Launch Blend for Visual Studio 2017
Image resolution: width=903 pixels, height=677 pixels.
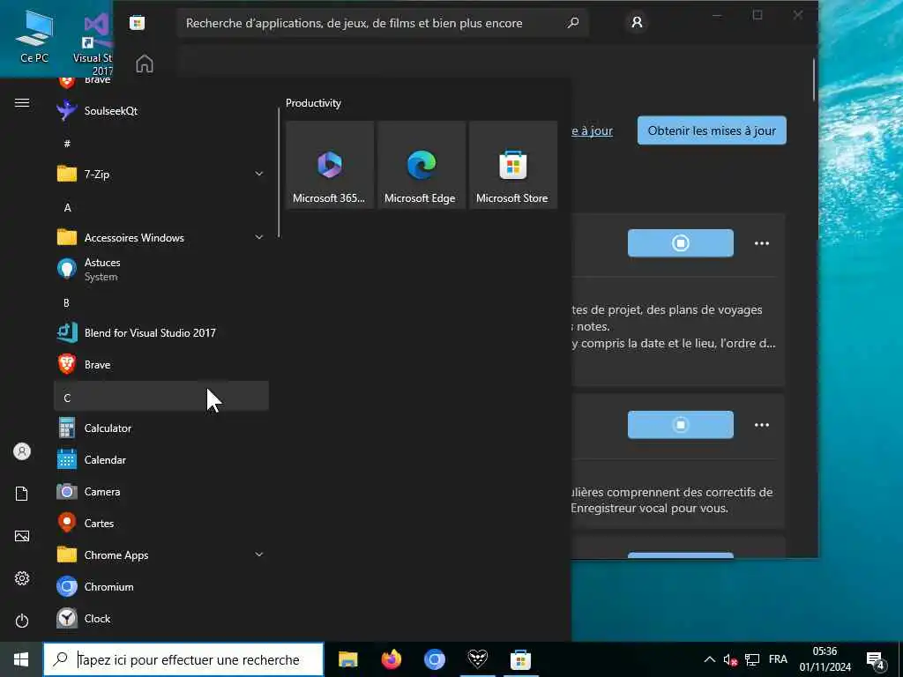tap(160, 332)
